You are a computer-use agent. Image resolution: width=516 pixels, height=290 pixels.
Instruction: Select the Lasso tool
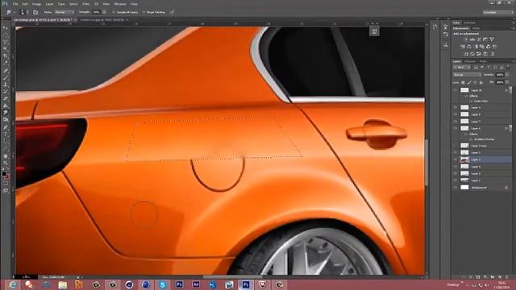pyautogui.click(x=6, y=42)
